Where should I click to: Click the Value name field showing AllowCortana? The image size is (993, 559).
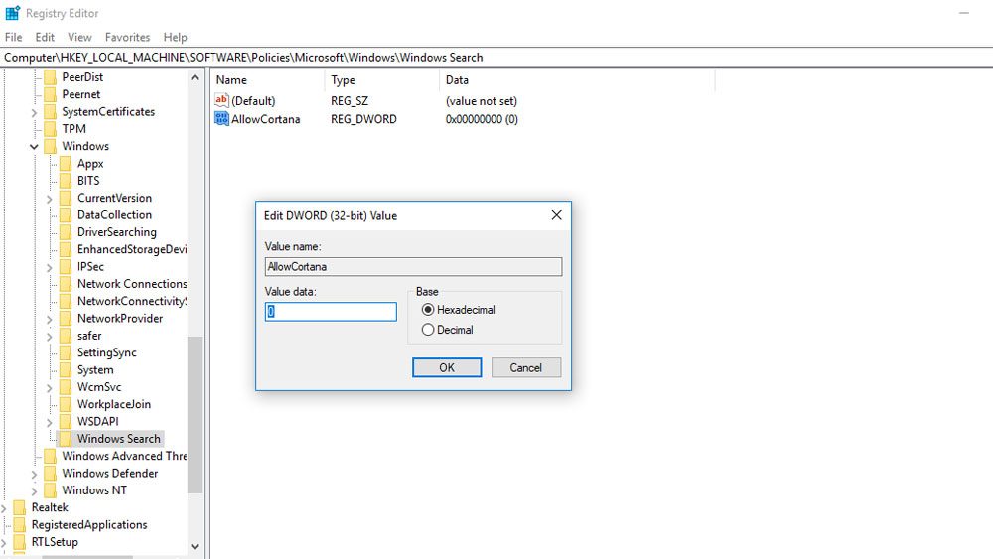coord(413,266)
